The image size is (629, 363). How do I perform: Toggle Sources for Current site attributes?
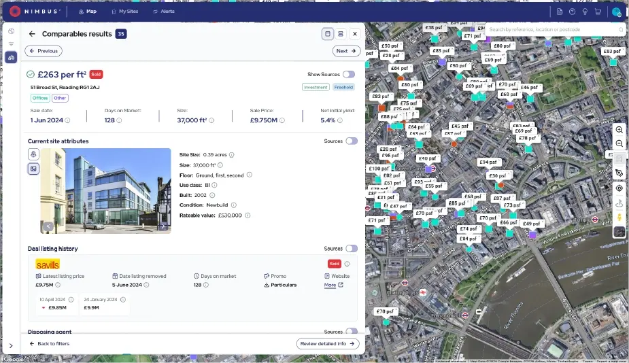click(351, 141)
